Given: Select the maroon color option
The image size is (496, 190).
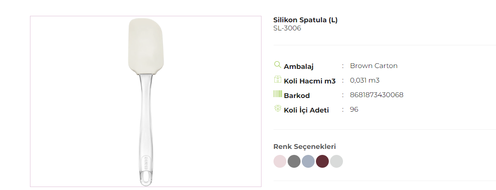Looking at the screenshot, I should pos(322,161).
